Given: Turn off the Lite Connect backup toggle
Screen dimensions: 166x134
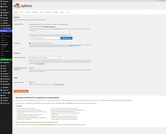Looking at the screenshot, I should coord(30,43).
